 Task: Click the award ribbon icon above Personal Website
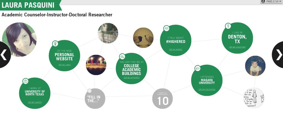pyautogui.click(x=55, y=43)
